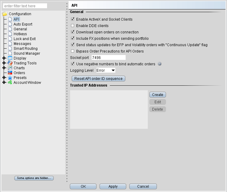Viewport: 227px width, 192px height.
Task: Enable DDE clients checkbox
Action: click(73, 26)
